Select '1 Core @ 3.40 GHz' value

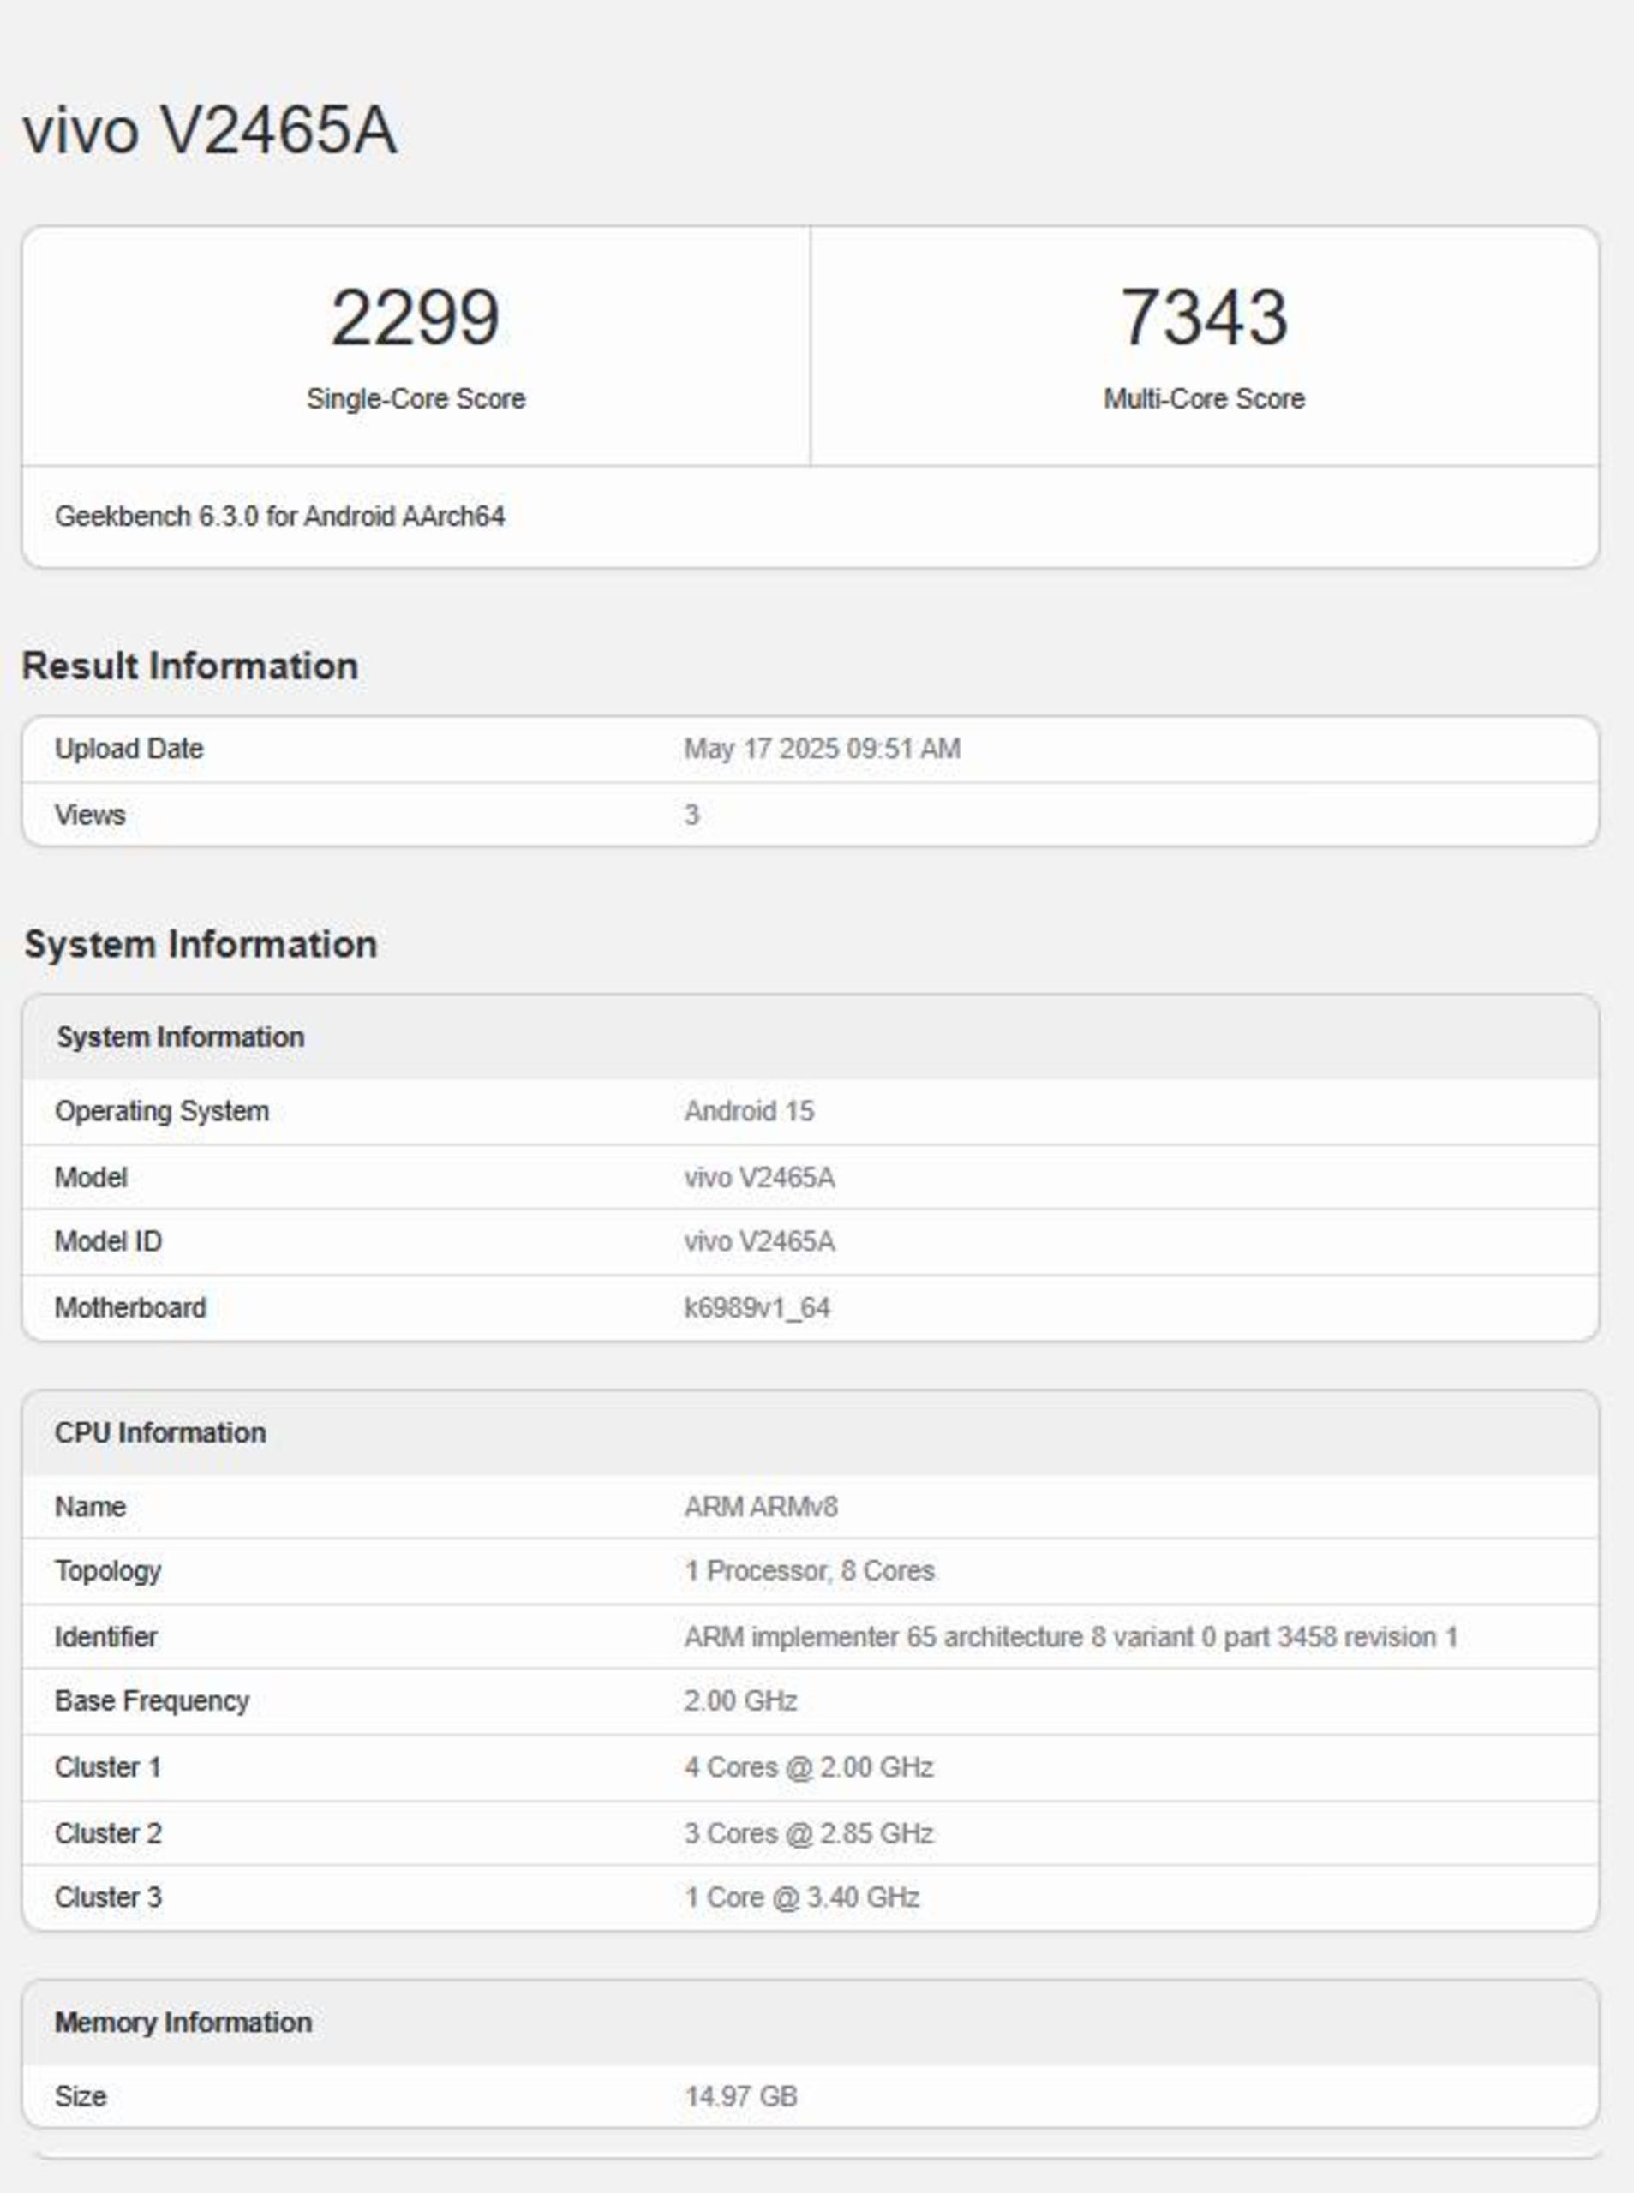(x=801, y=1897)
